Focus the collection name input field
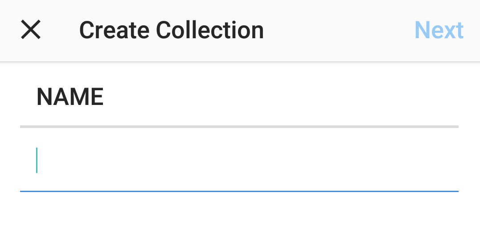The width and height of the screenshot is (480, 225). point(239,161)
